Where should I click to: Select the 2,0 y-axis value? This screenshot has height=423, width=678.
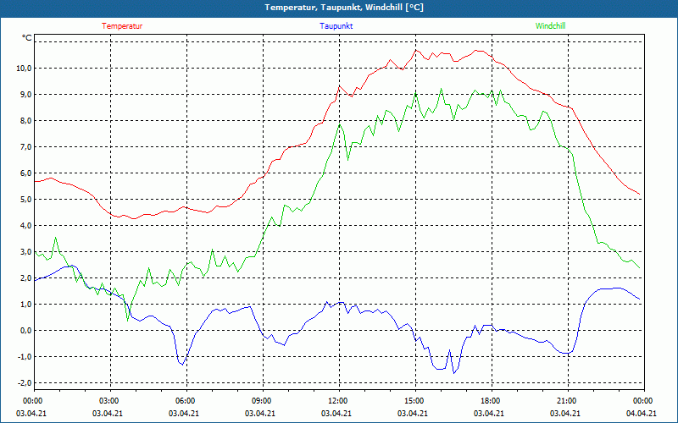(25, 278)
